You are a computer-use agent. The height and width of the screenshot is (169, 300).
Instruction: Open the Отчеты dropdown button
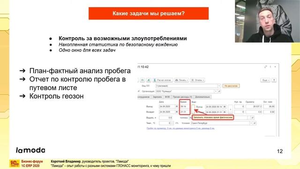(x=197, y=80)
